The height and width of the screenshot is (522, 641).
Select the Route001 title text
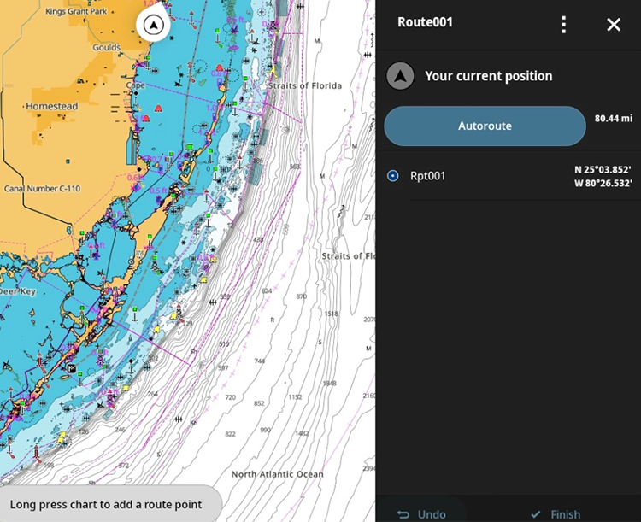tap(425, 22)
